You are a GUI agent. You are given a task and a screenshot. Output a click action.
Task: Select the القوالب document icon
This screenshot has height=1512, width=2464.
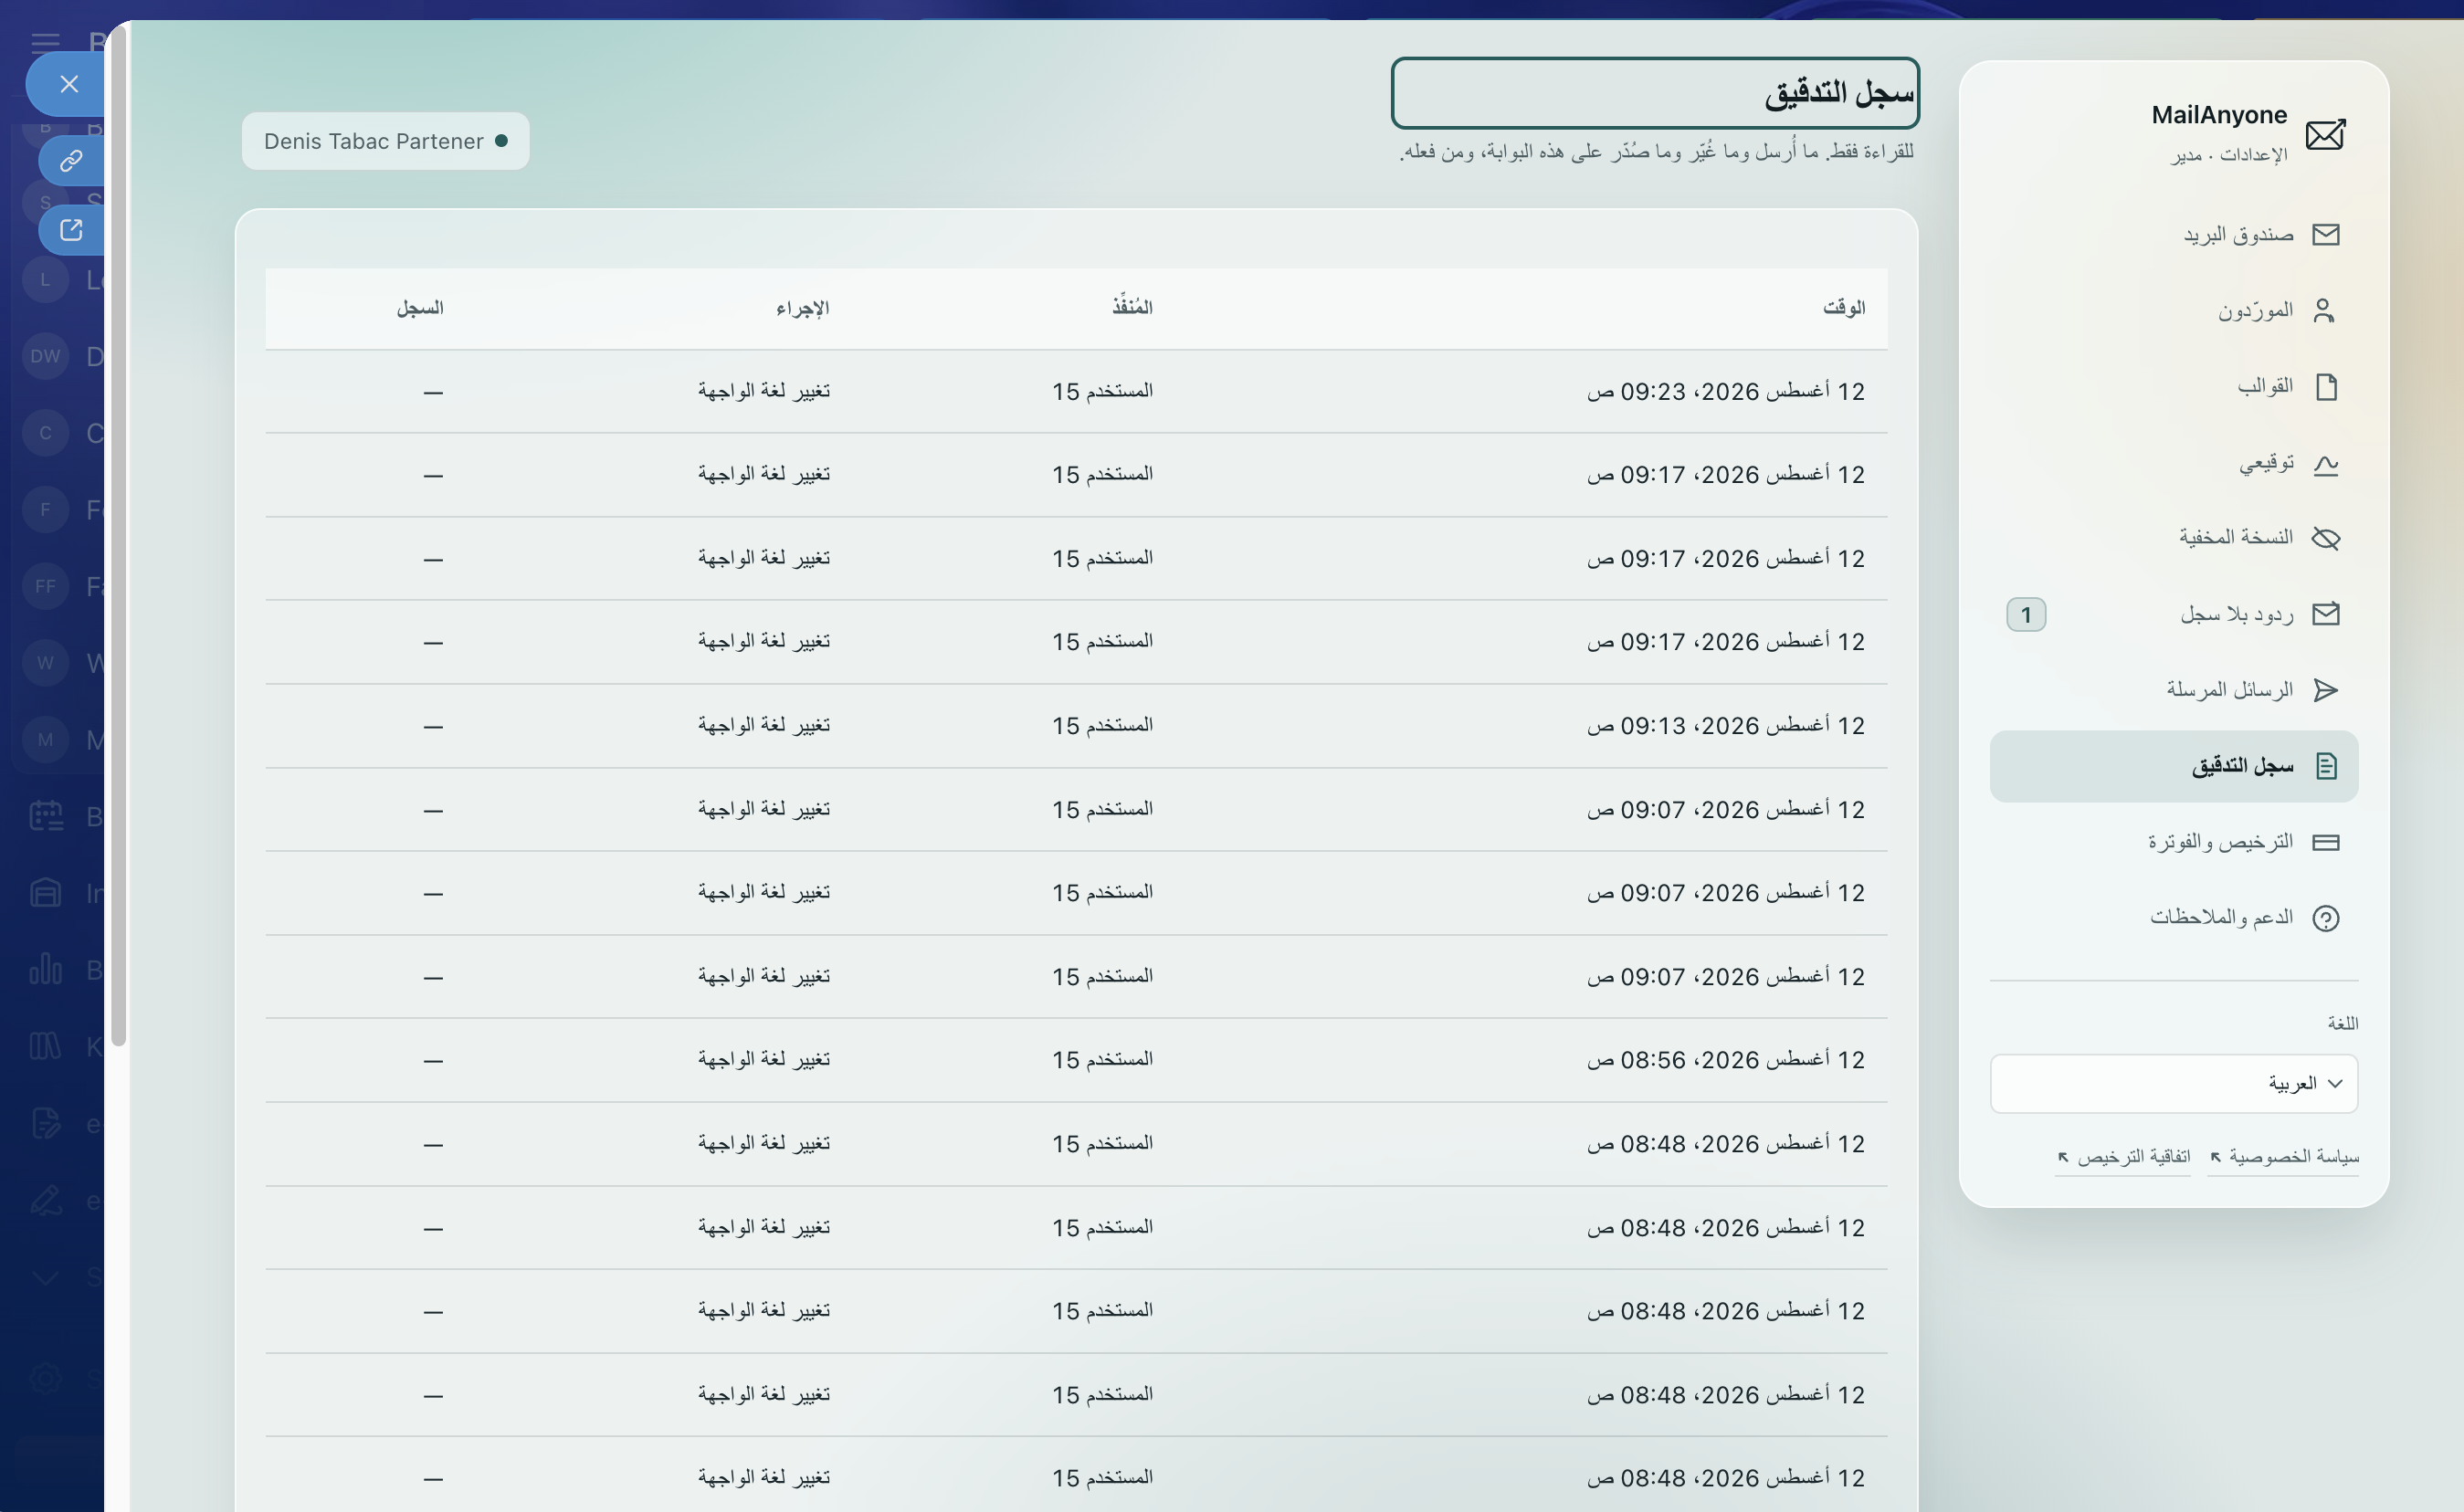click(x=2326, y=387)
